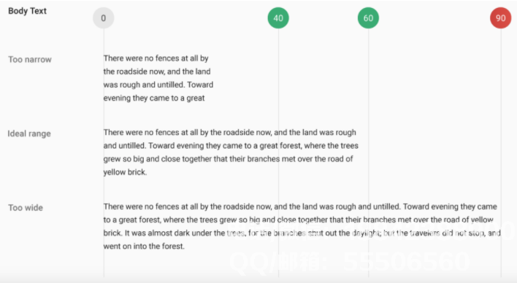Click the Ideal range label

[29, 133]
